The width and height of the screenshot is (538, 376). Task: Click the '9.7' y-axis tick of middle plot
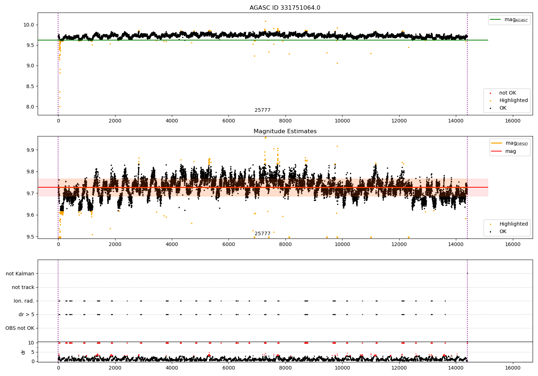(30, 193)
